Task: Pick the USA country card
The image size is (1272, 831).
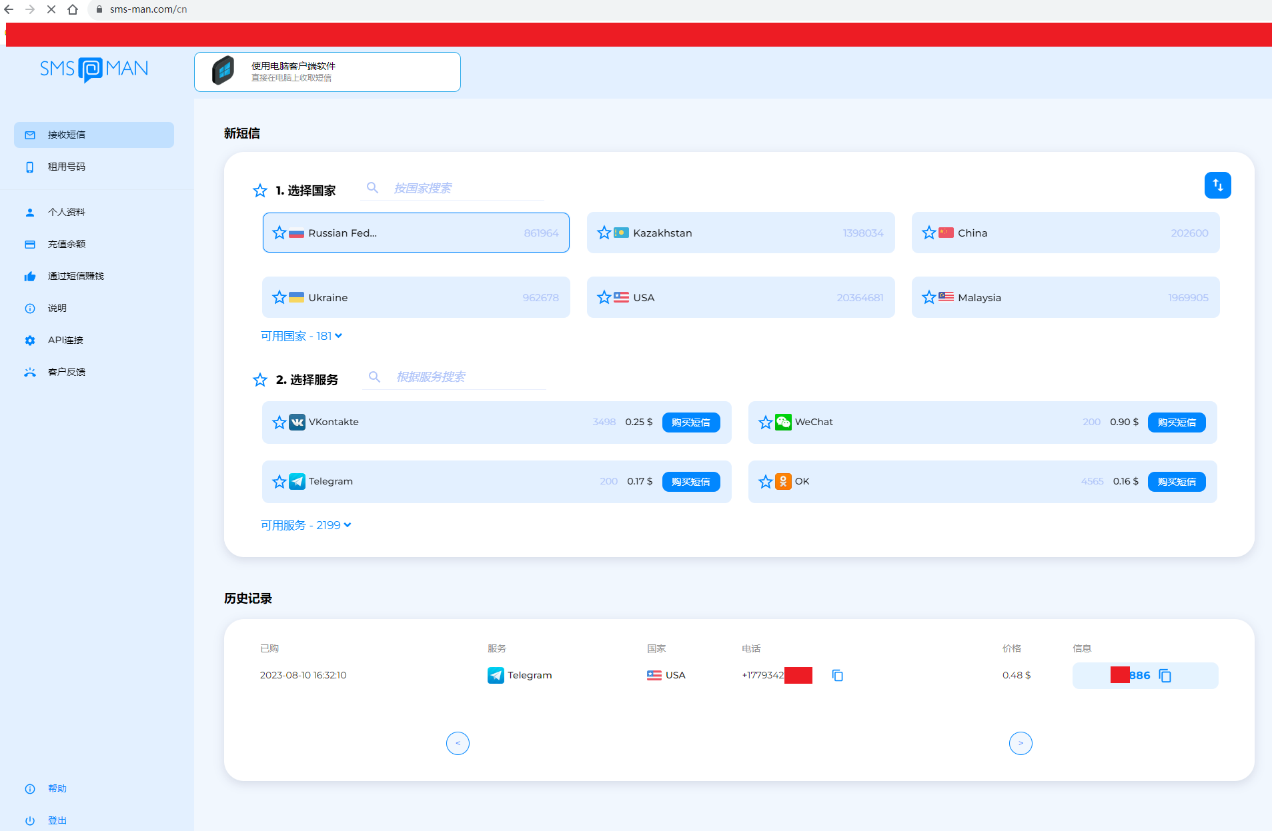Action: point(741,297)
